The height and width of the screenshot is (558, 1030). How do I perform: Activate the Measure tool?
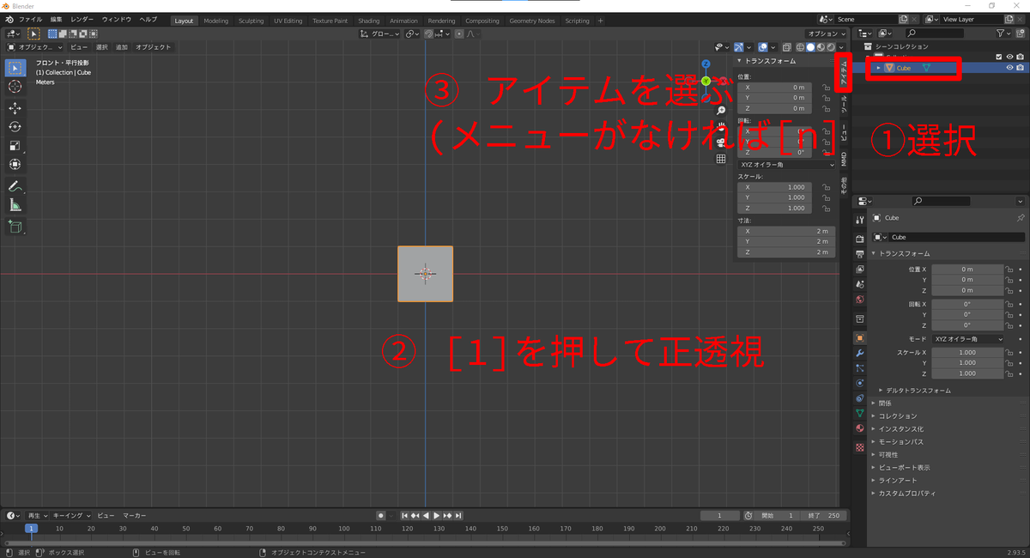click(x=15, y=204)
